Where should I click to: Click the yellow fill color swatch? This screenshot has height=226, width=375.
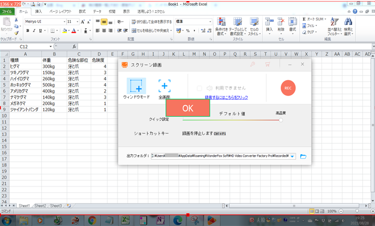[64, 30]
